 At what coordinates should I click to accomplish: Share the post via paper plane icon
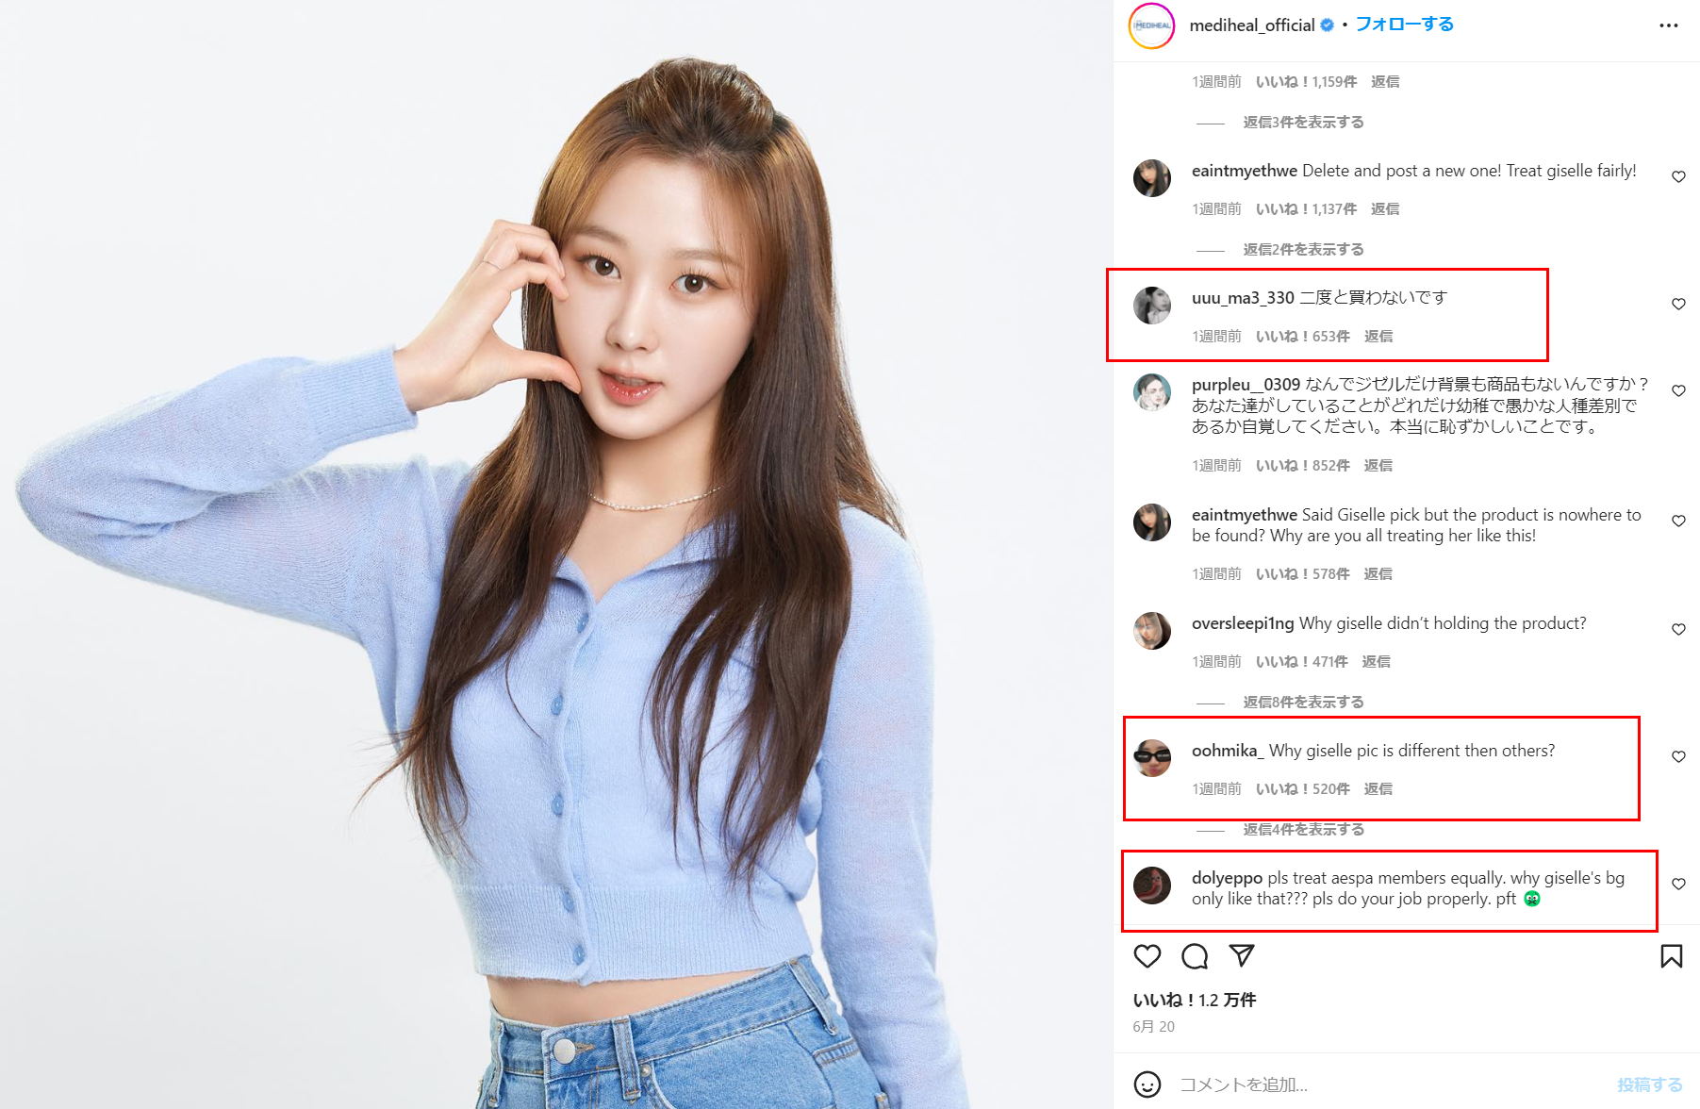point(1242,956)
